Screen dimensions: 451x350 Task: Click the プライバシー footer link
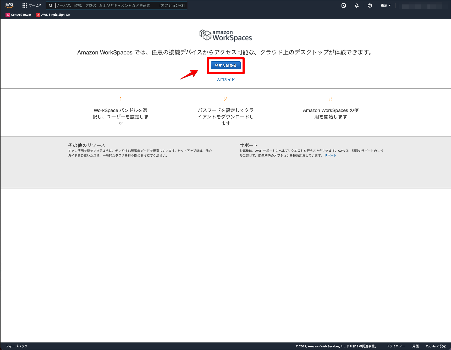pos(396,346)
